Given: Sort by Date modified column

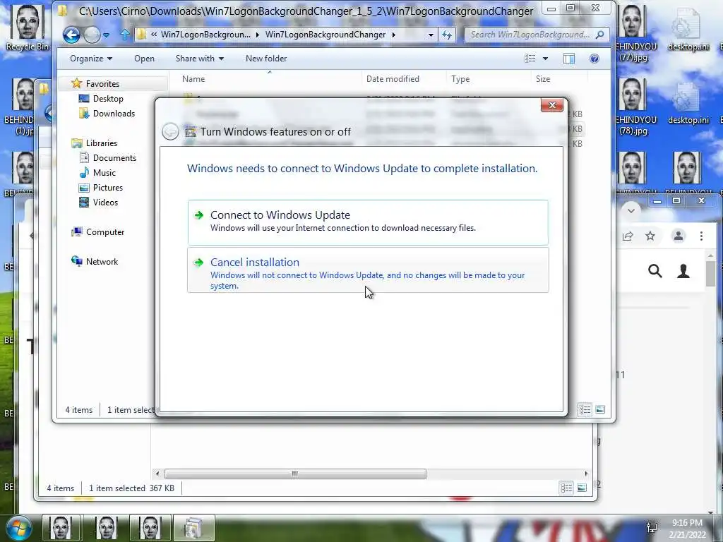Looking at the screenshot, I should click(x=393, y=79).
